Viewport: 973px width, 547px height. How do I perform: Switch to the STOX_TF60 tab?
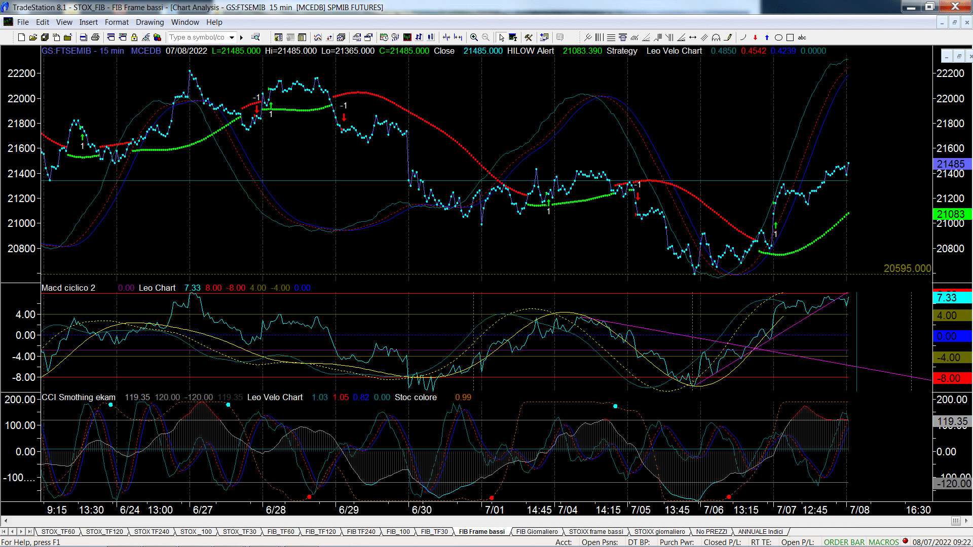[58, 531]
